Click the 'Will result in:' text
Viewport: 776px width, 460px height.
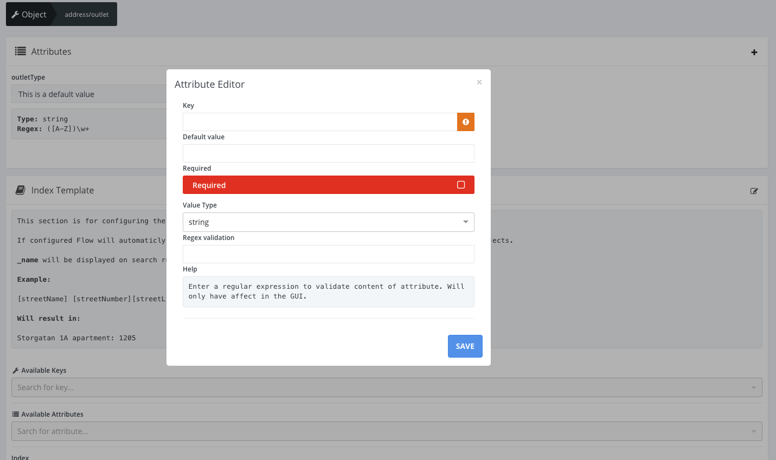coord(48,319)
